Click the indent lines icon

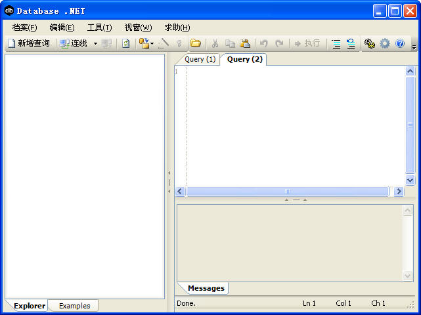[336, 43]
